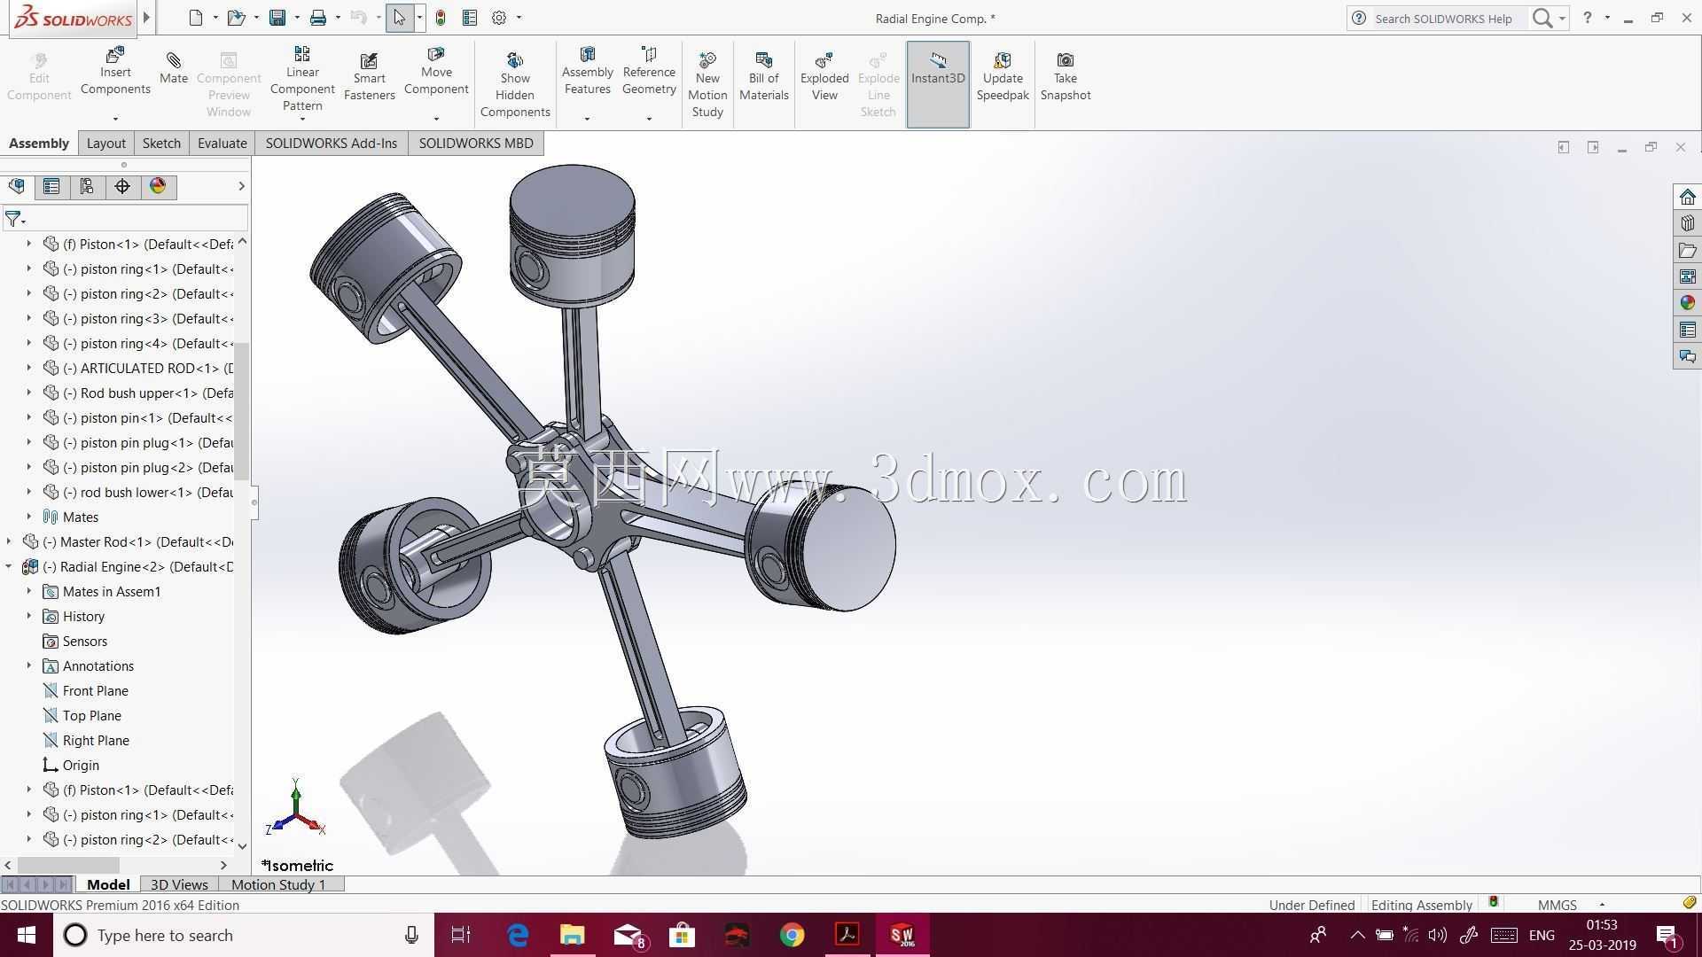The height and width of the screenshot is (957, 1702).
Task: Open the SOLIDWORKS logo menu
Action: coord(74,18)
